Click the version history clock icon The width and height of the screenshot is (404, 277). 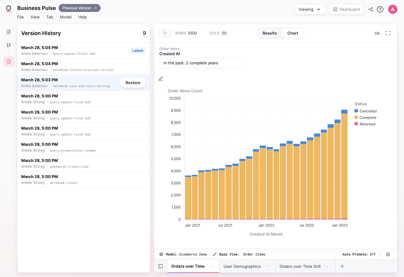point(9,61)
